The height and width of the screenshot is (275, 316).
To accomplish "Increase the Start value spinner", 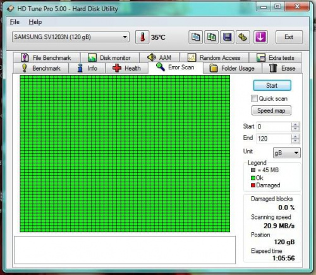I will click(x=295, y=124).
